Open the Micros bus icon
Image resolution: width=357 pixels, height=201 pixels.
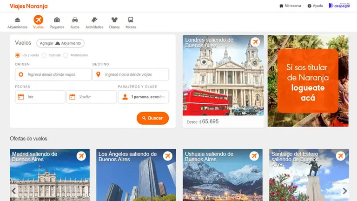[x=131, y=20]
